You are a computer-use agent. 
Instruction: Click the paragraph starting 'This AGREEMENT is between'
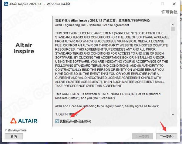tap(108, 96)
